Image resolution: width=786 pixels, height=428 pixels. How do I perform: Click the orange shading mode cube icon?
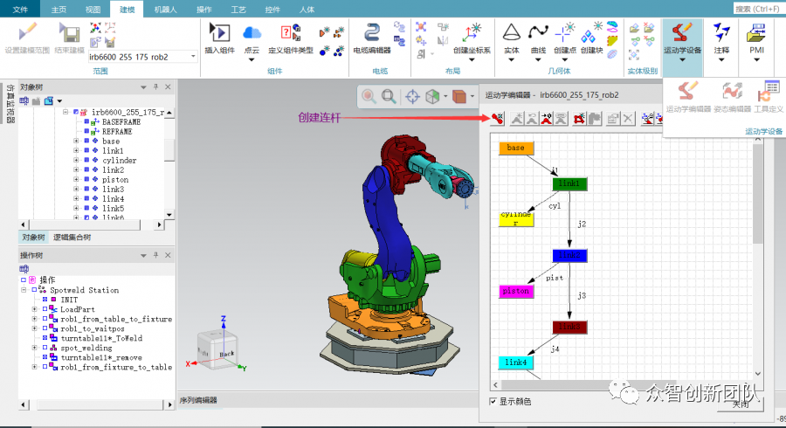[459, 96]
